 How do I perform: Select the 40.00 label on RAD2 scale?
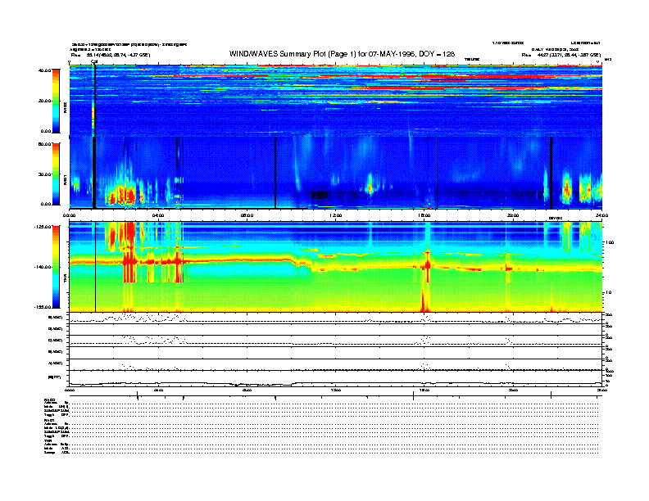click(44, 70)
